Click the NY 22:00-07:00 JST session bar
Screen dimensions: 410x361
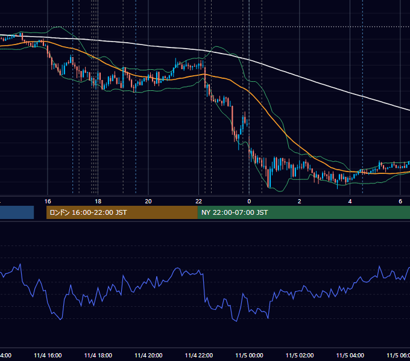(303, 212)
